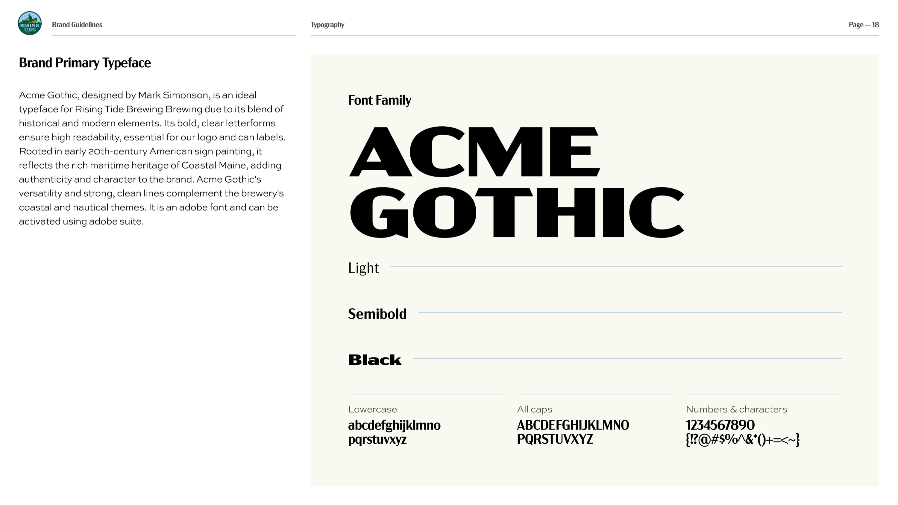This screenshot has height=505, width=898.
Task: Click the divider line beside Semibold
Action: pos(629,313)
